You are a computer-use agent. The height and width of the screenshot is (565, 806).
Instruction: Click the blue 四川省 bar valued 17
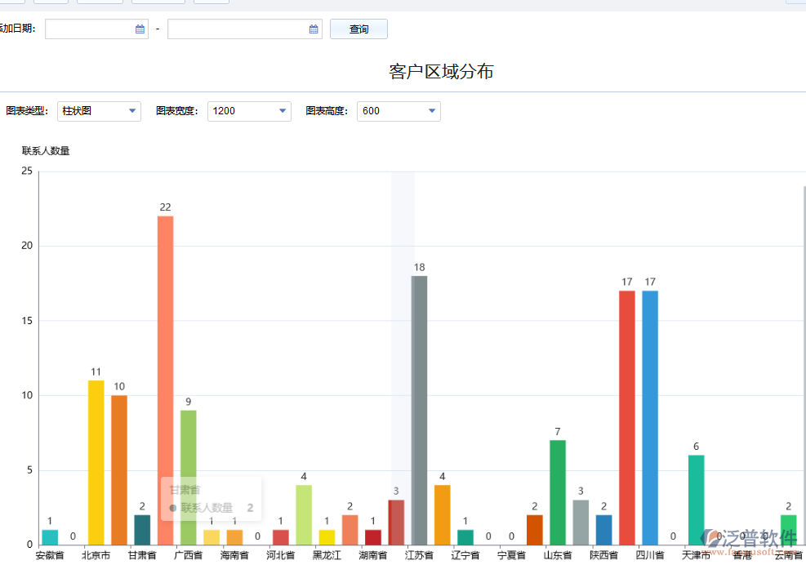650,416
